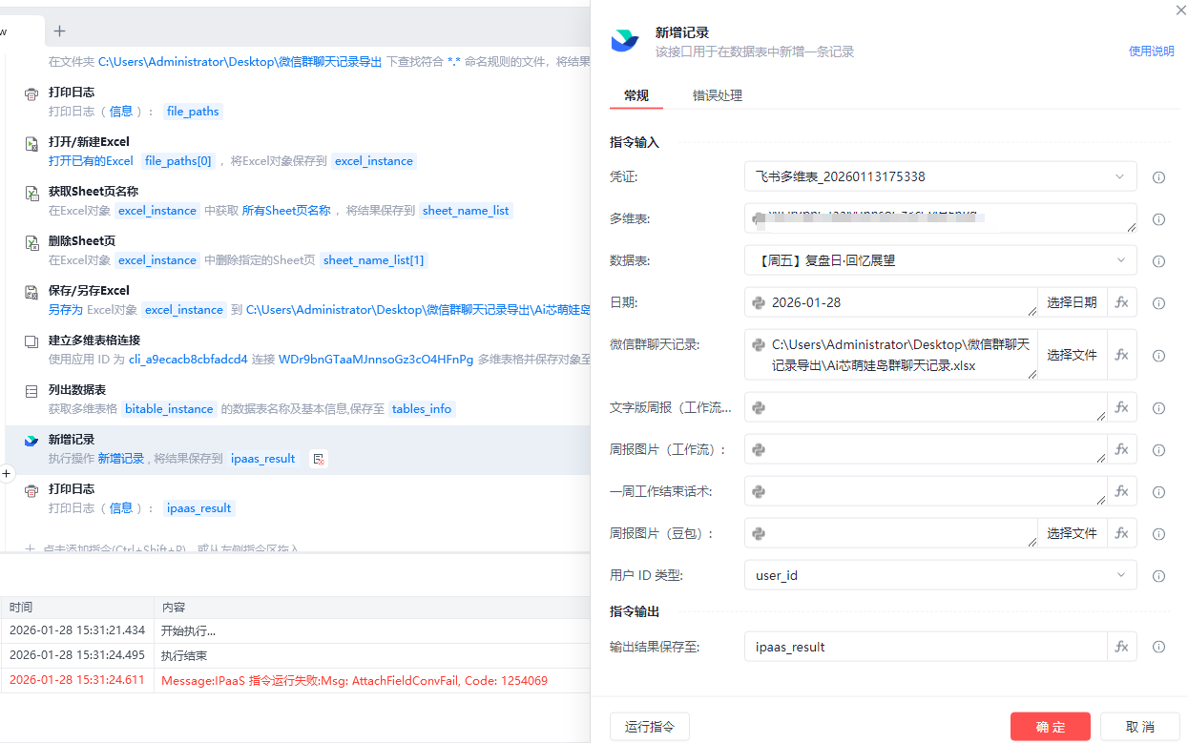Open the 凭证 credential dropdown
Viewport: 1188px width, 743px height.
[x=939, y=176]
